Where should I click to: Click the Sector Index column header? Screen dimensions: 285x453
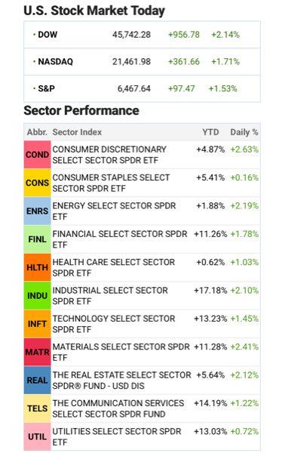pyautogui.click(x=77, y=132)
